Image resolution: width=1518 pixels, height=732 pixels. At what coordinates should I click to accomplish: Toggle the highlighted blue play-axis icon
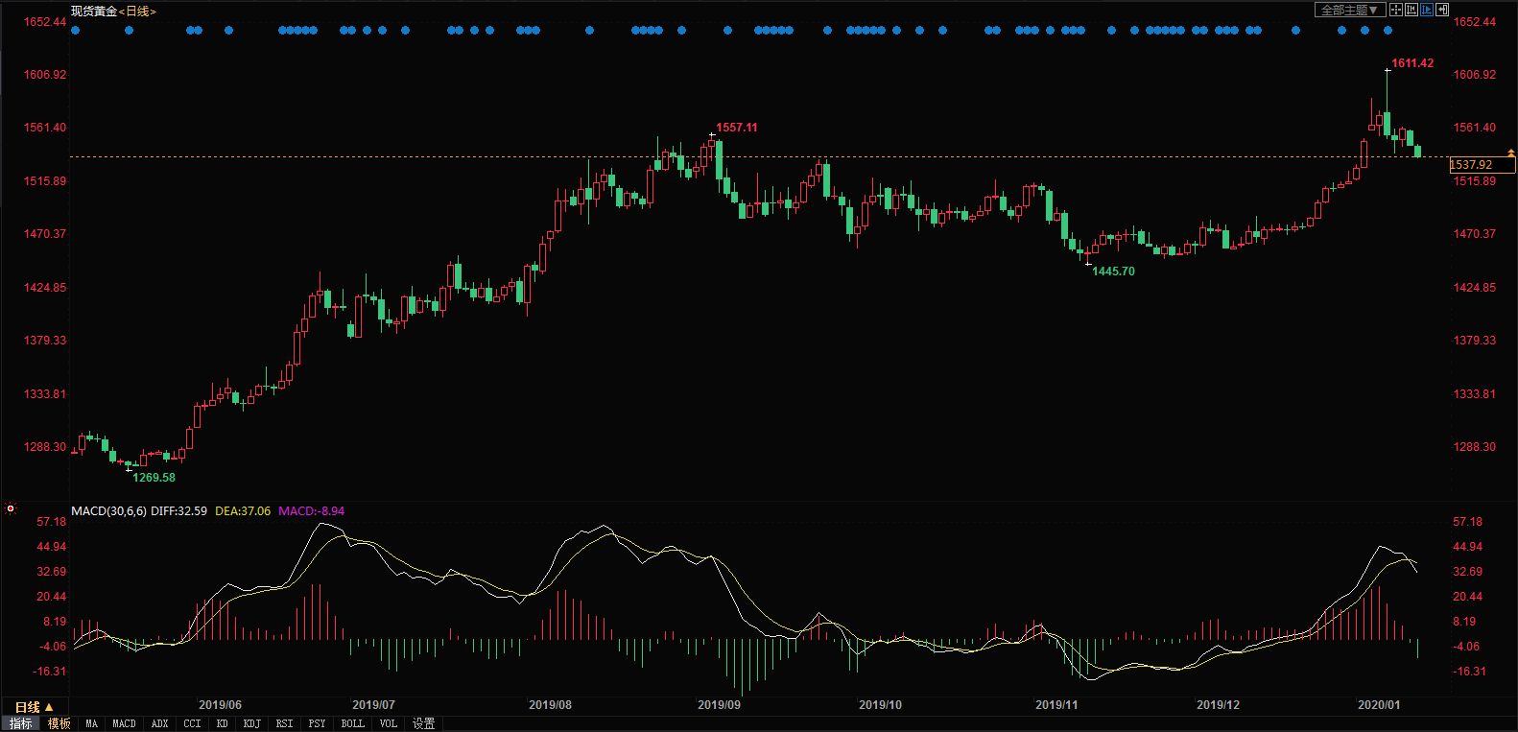(1427, 11)
